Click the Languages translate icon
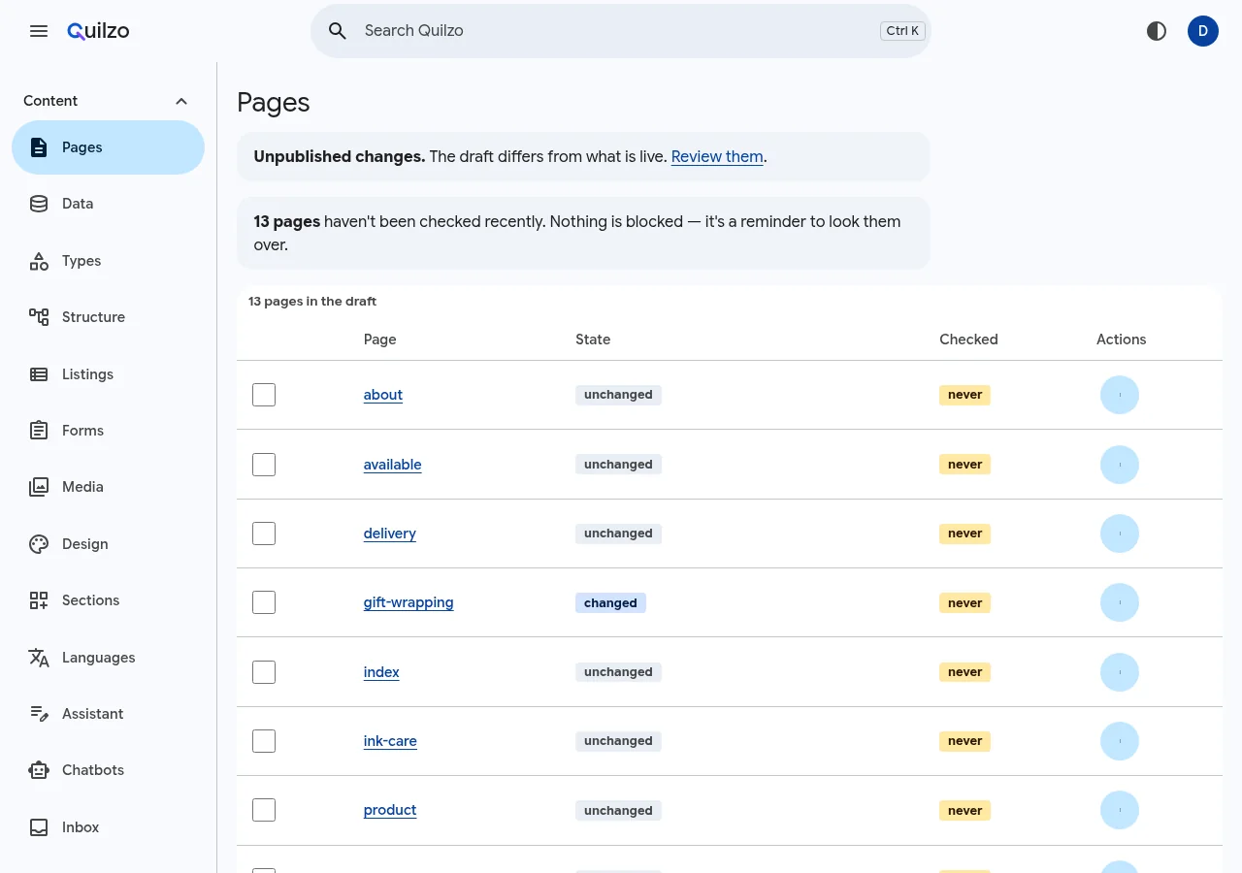 (39, 658)
